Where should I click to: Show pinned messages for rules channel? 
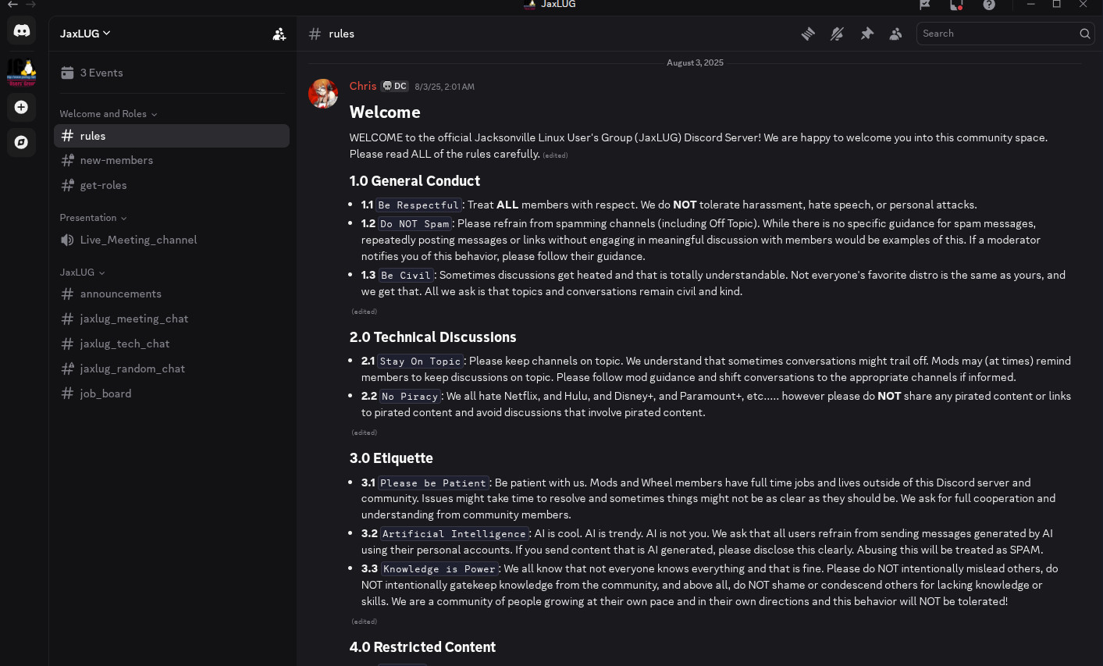(866, 34)
